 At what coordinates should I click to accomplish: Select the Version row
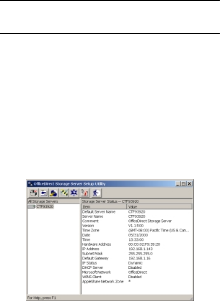pos(137,226)
